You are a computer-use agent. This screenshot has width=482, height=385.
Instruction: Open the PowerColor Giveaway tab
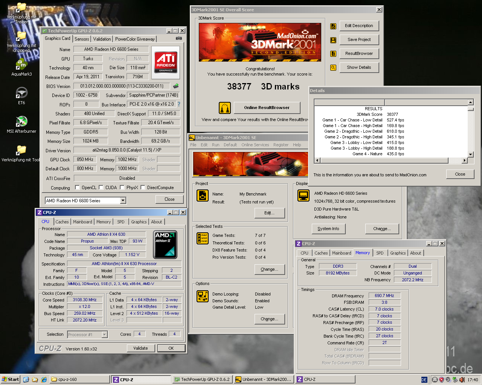click(135, 39)
